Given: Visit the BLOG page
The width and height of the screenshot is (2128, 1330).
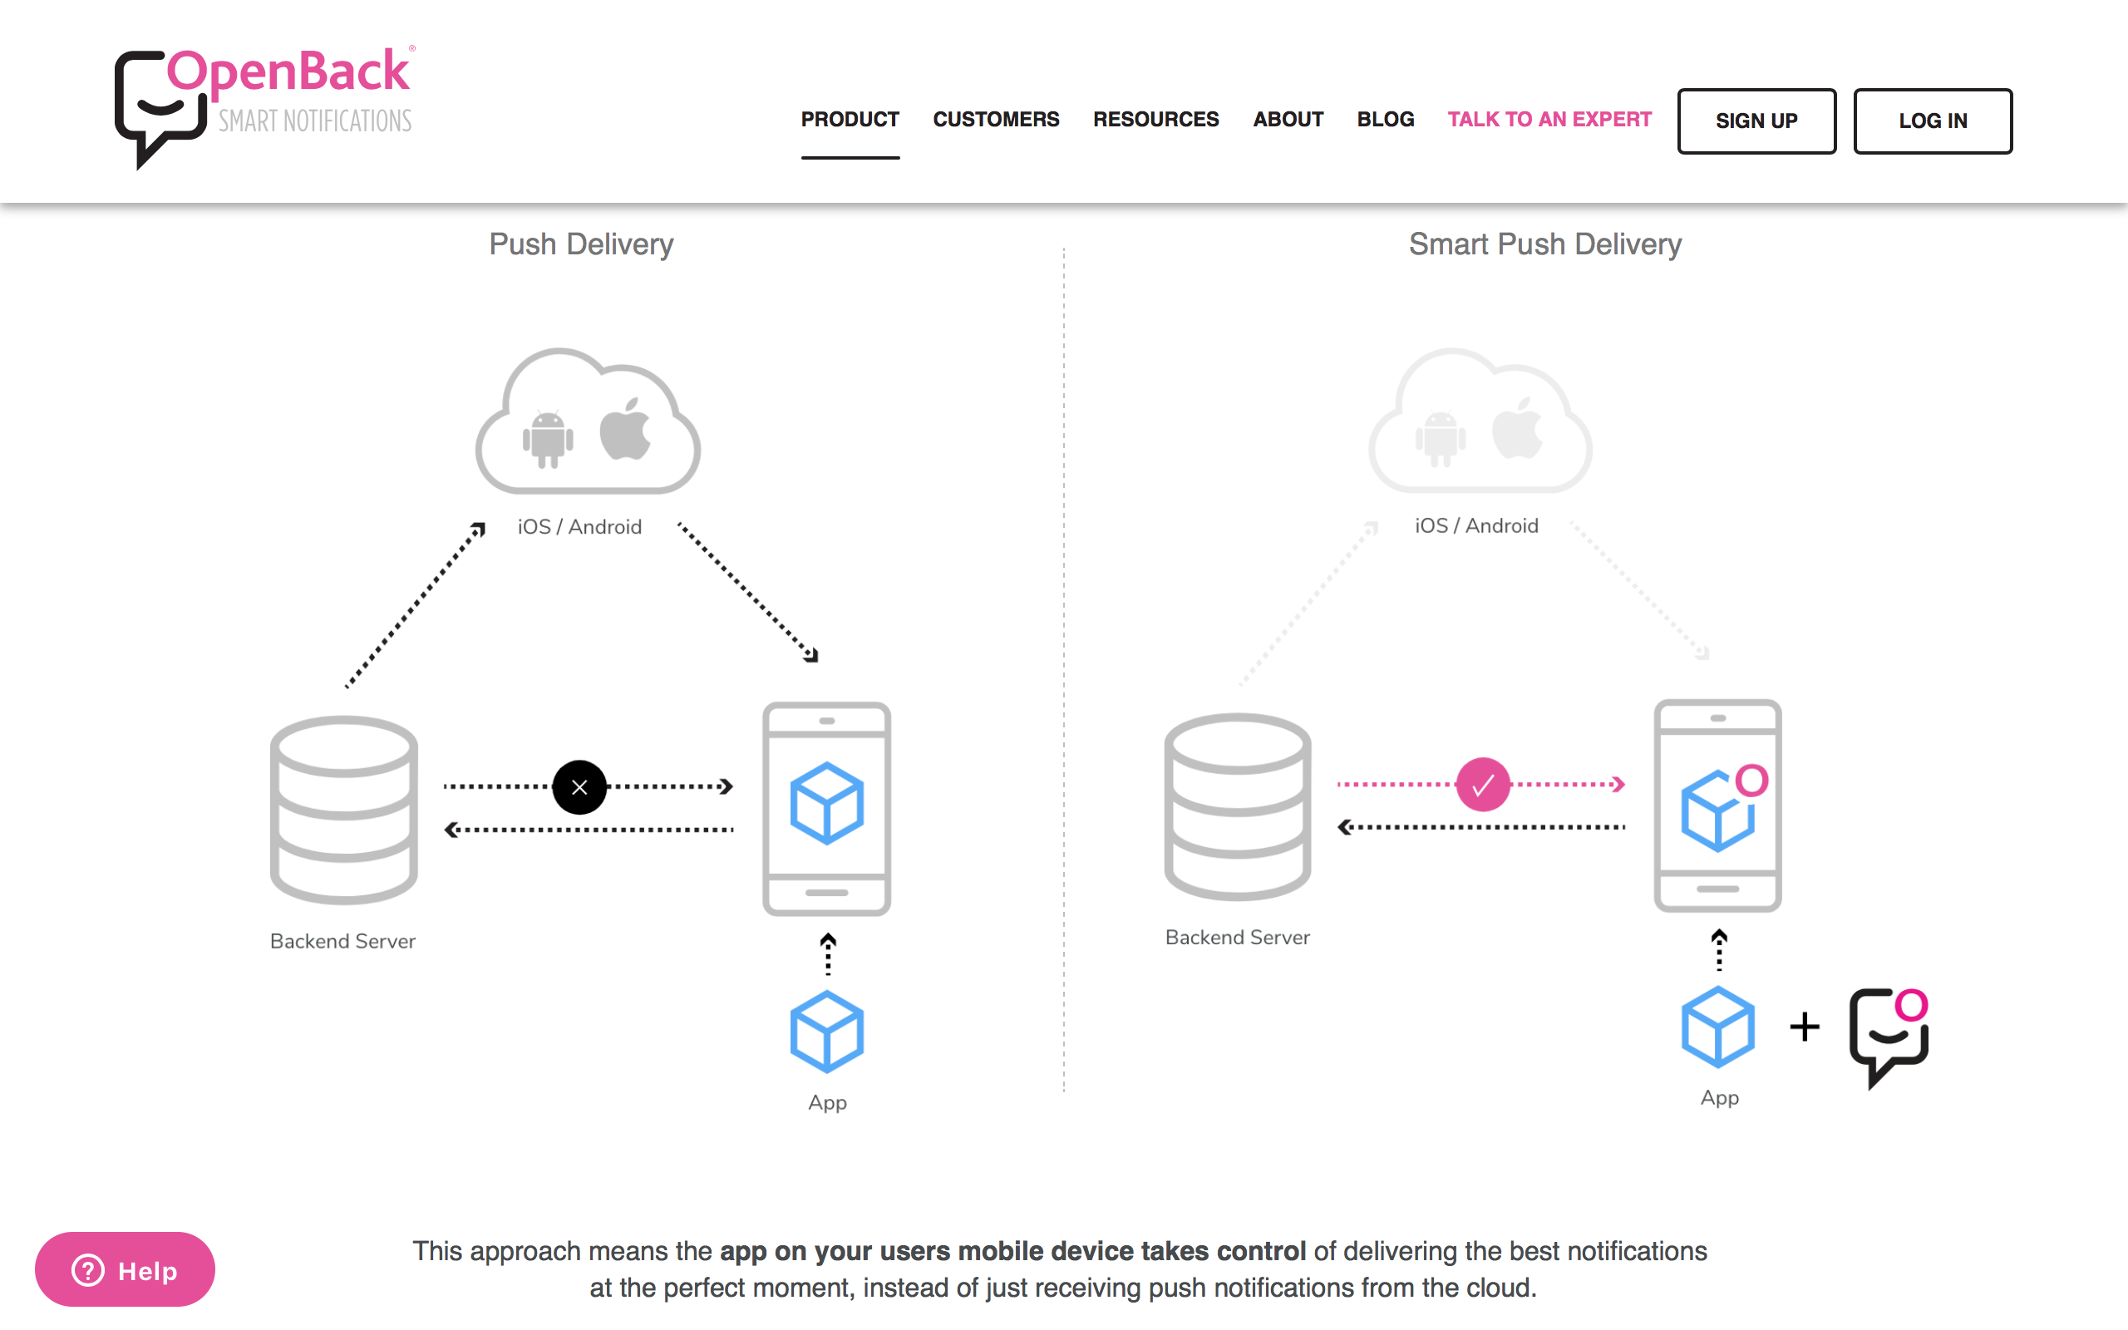Looking at the screenshot, I should point(1385,120).
